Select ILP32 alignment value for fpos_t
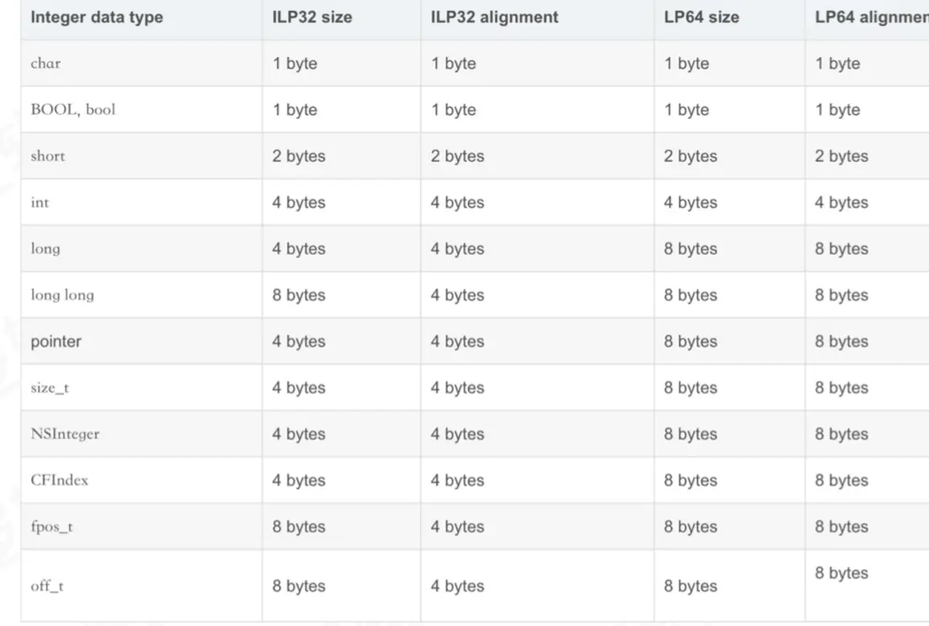The width and height of the screenshot is (929, 626). point(457,526)
